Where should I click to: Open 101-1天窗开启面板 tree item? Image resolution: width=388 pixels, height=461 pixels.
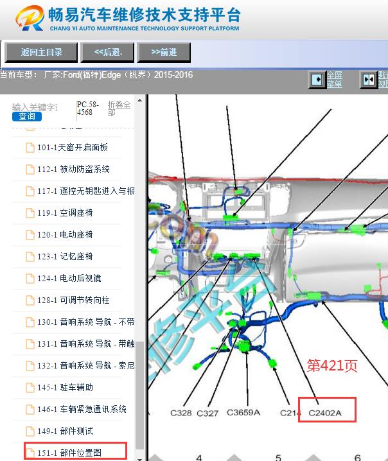pos(73,147)
